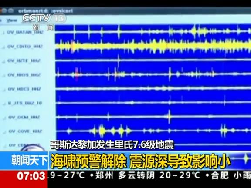Click the red spike on OV_RIOS trace
Viewport: 251px width, 188px height.
coord(77,74)
